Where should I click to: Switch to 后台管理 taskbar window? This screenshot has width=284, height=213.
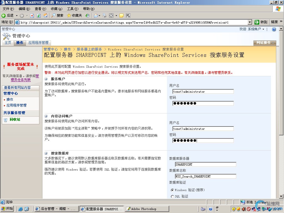pyautogui.click(x=56, y=209)
